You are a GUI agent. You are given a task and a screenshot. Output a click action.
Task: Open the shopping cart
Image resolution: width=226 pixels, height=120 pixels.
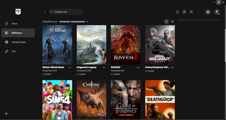(x=191, y=12)
